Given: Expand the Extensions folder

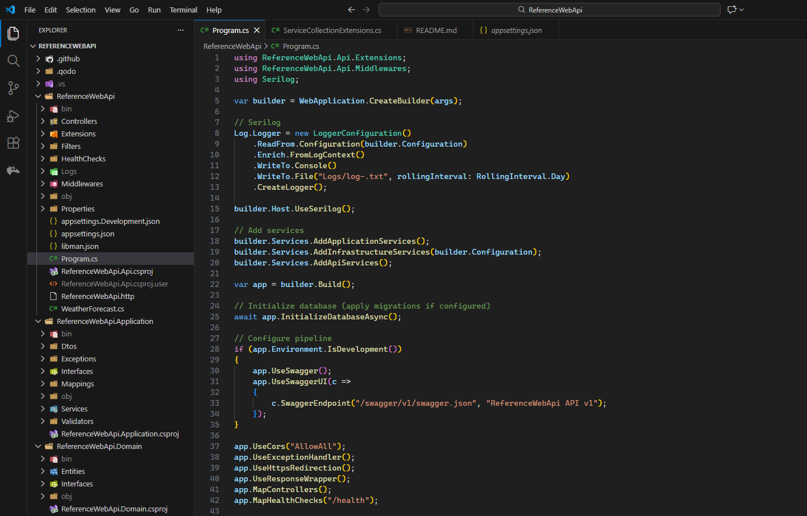Looking at the screenshot, I should pyautogui.click(x=111, y=134).
